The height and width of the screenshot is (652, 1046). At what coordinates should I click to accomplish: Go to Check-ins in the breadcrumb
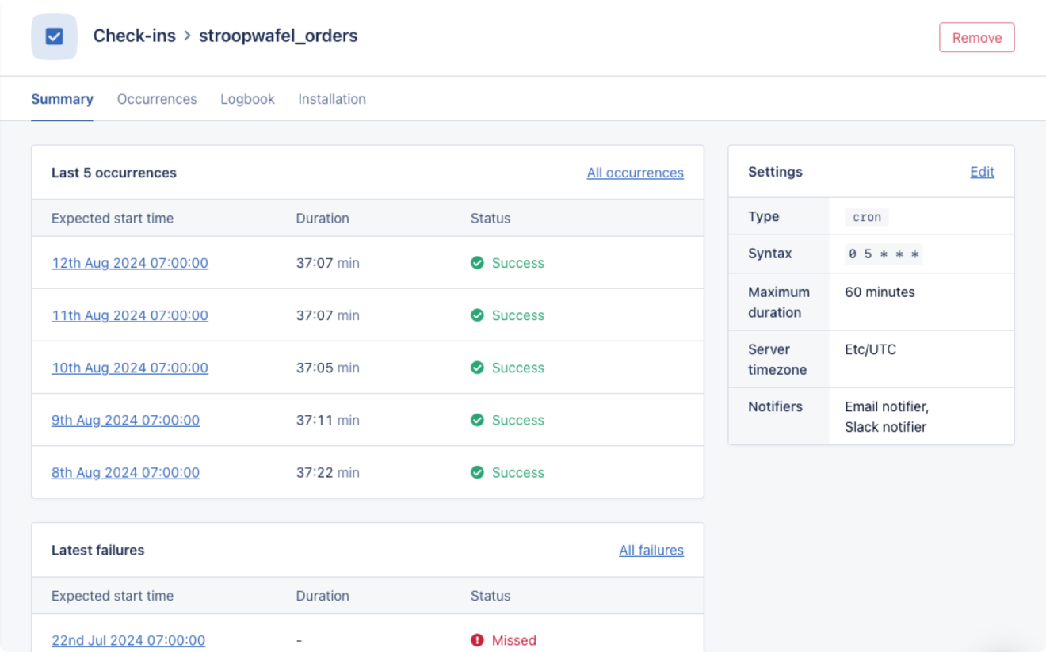[135, 36]
